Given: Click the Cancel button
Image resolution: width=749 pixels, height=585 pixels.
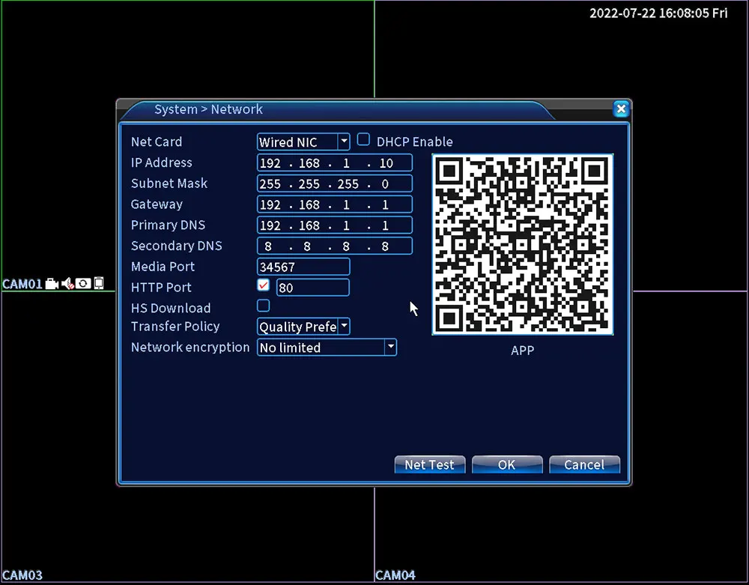Looking at the screenshot, I should (x=584, y=464).
